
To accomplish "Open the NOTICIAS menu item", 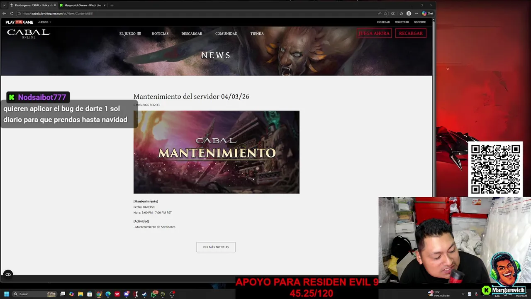I will pyautogui.click(x=160, y=34).
